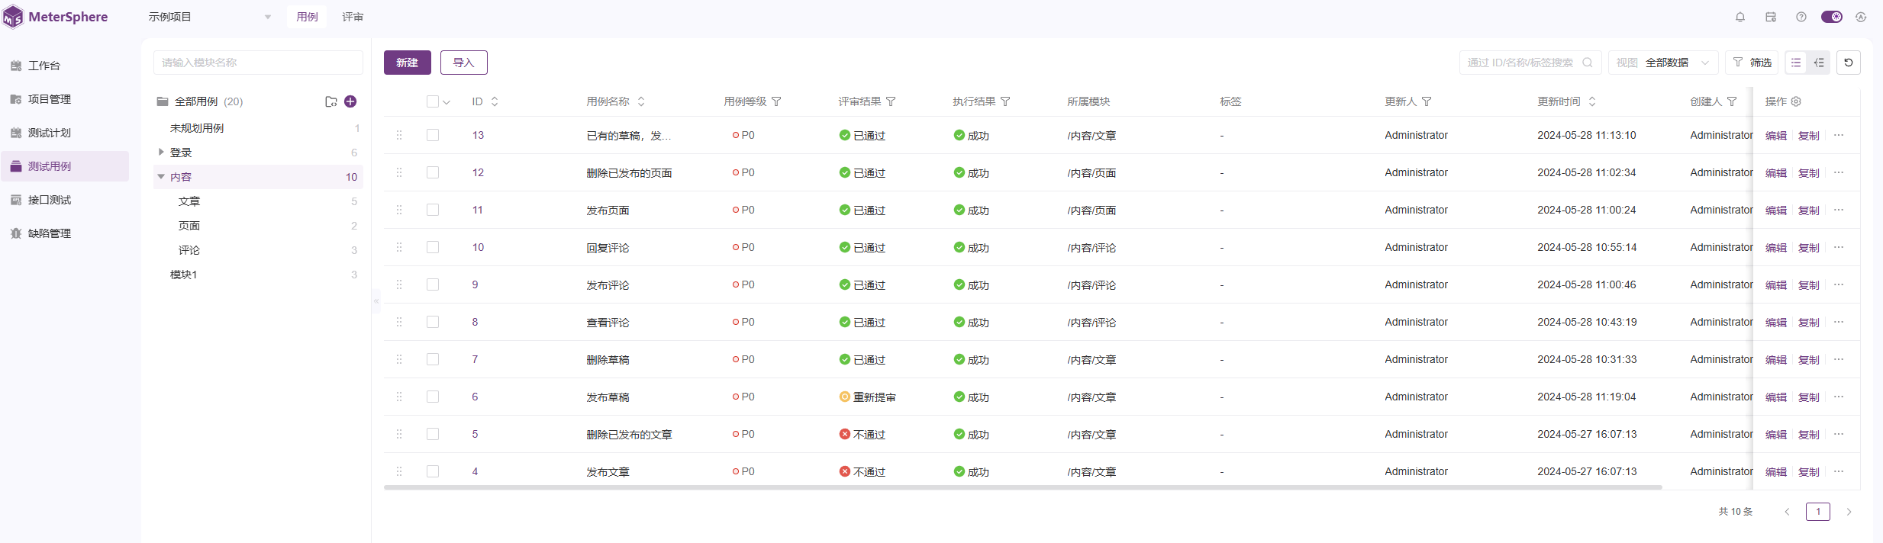Check the box for case 4
Image resolution: width=1883 pixels, height=543 pixels.
[x=433, y=471]
